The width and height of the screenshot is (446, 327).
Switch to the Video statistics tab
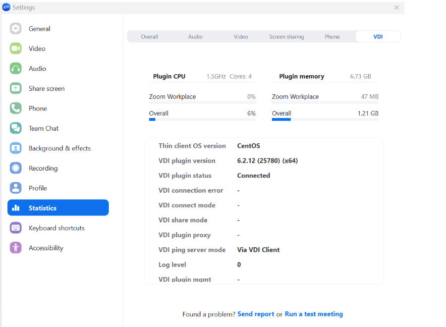(x=241, y=37)
